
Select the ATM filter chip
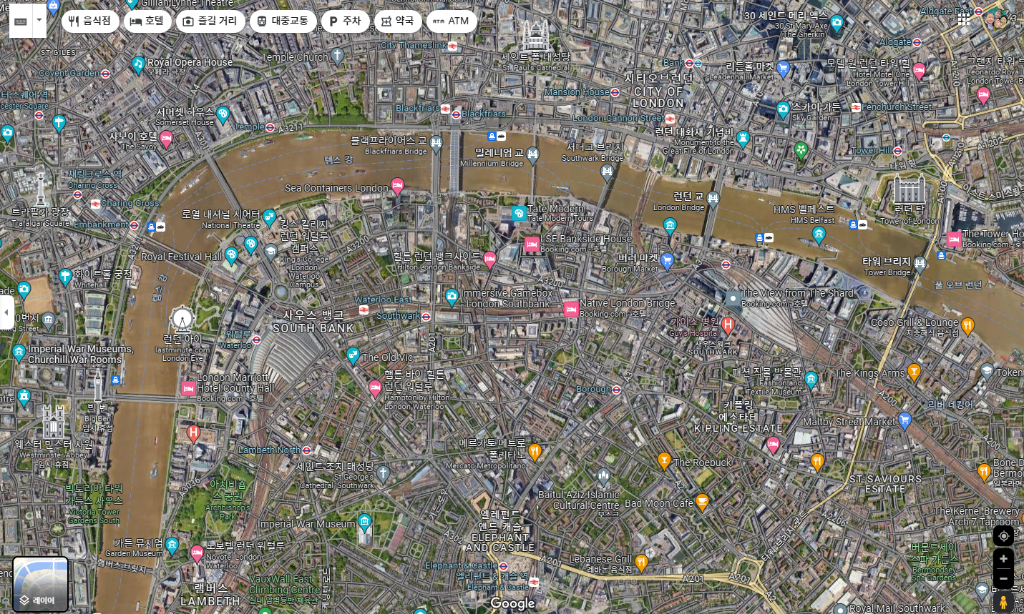452,21
